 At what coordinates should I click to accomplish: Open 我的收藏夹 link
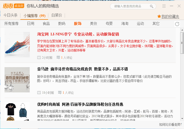(x=170, y=17)
